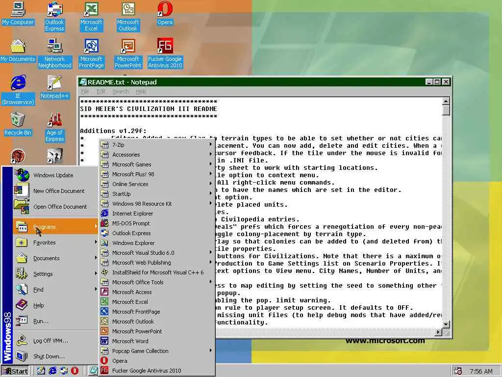Expand the Online Services group
Viewport: 502px width, 377px height.
click(156, 184)
